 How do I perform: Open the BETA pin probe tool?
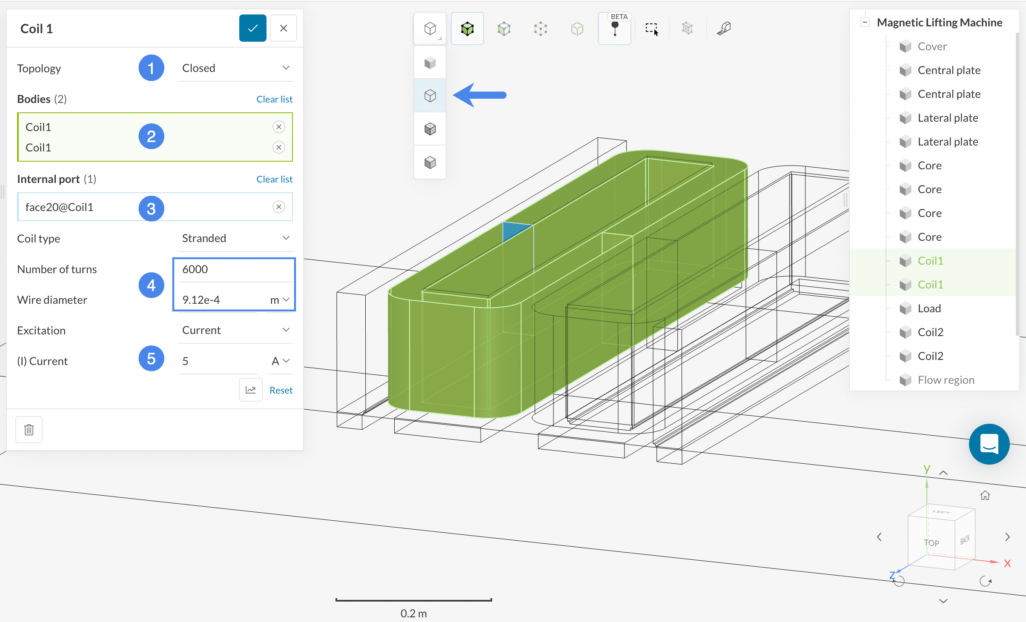tap(614, 29)
